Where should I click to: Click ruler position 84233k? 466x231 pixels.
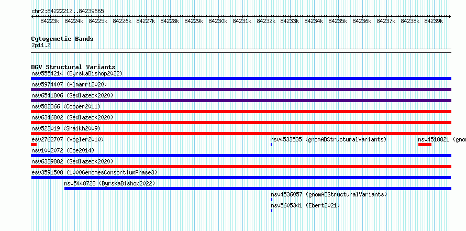tap(290, 21)
